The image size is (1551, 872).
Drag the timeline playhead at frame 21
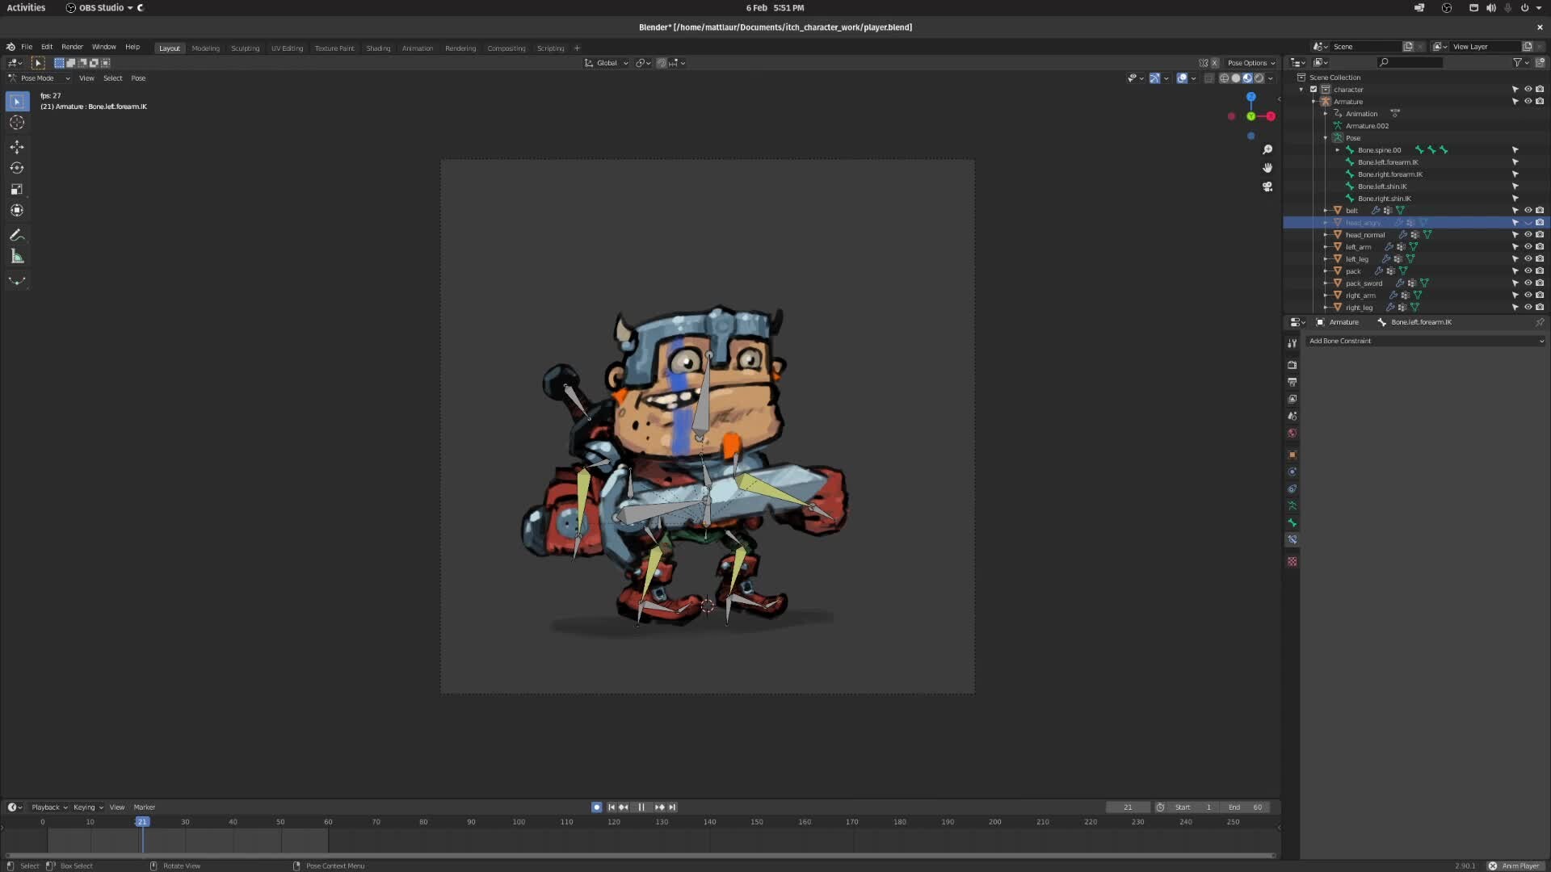coord(143,822)
